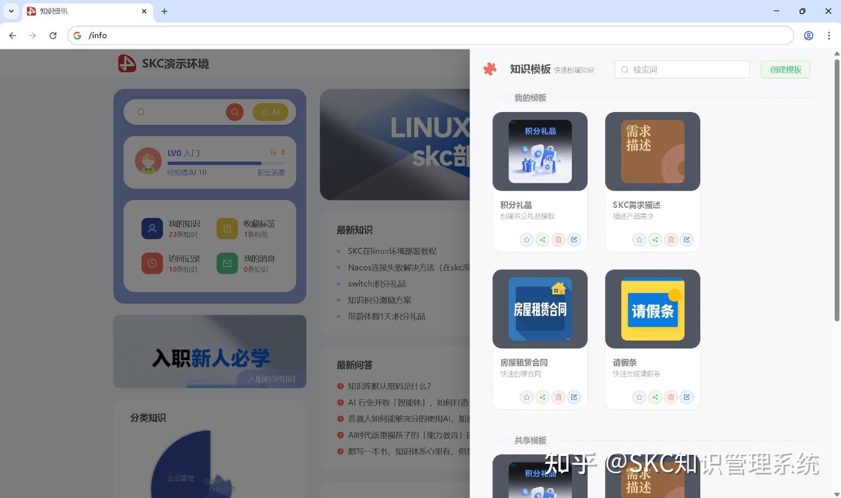Click the 我的模板 section heading
Image resolution: width=841 pixels, height=498 pixels.
tap(530, 97)
